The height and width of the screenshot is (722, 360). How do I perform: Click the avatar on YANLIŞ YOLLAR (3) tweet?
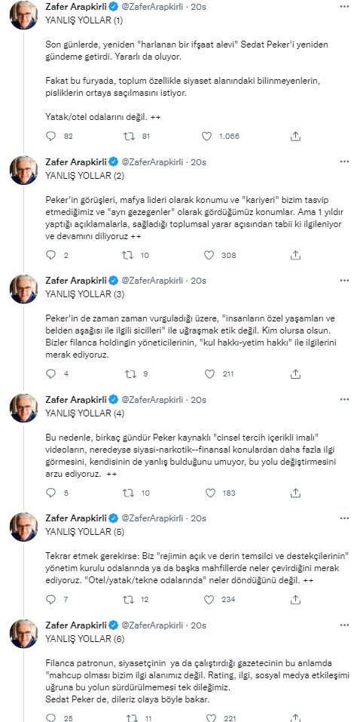tap(24, 289)
